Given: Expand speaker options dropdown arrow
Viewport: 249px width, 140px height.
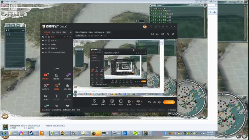Looking at the screenshot, I should [x=142, y=102].
